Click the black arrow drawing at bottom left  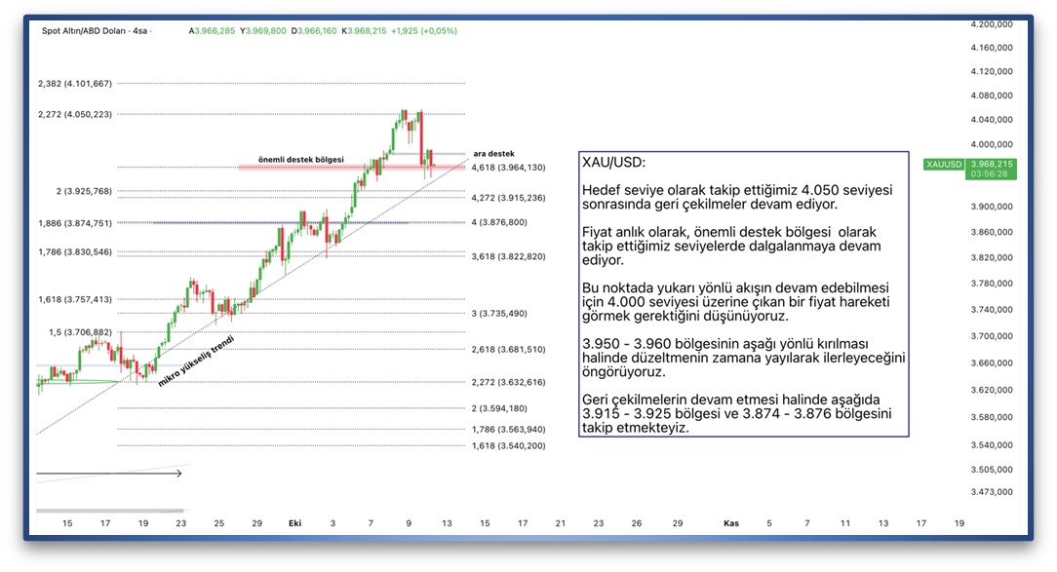108,475
